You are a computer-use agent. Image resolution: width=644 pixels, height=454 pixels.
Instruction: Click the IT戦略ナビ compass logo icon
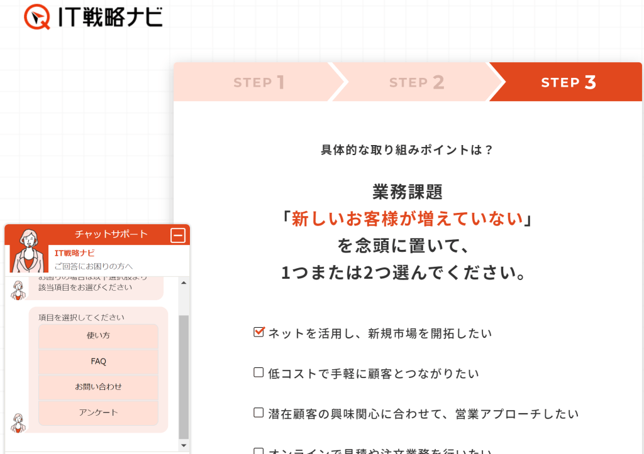(x=37, y=17)
